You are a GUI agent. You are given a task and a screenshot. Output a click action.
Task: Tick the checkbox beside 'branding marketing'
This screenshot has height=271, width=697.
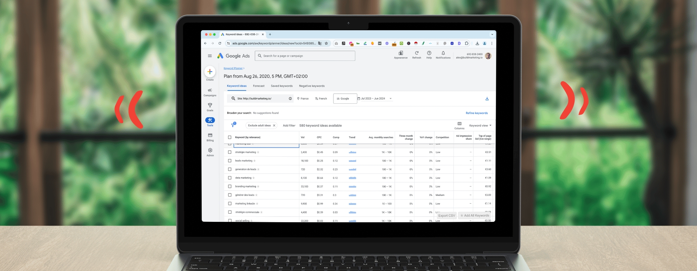230,187
